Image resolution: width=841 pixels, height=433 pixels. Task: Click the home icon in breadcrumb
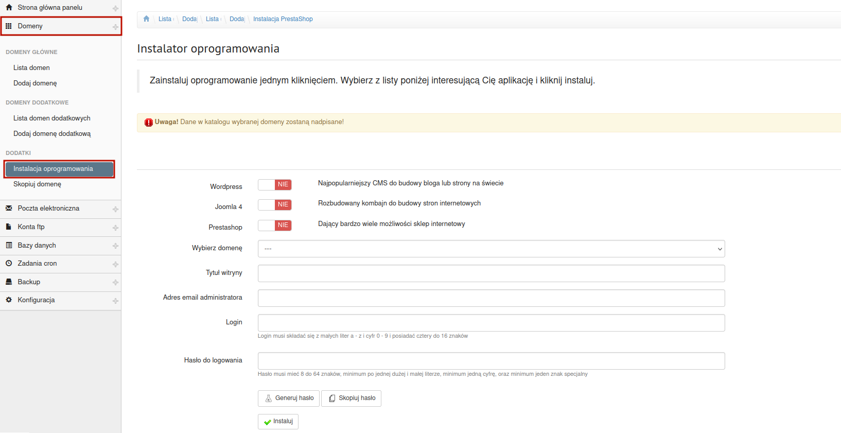146,19
